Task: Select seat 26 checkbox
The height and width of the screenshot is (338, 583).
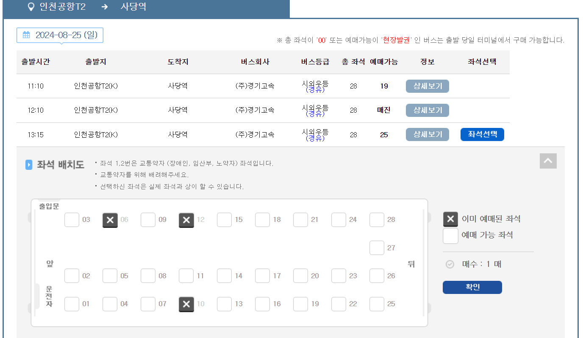Action: 377,276
